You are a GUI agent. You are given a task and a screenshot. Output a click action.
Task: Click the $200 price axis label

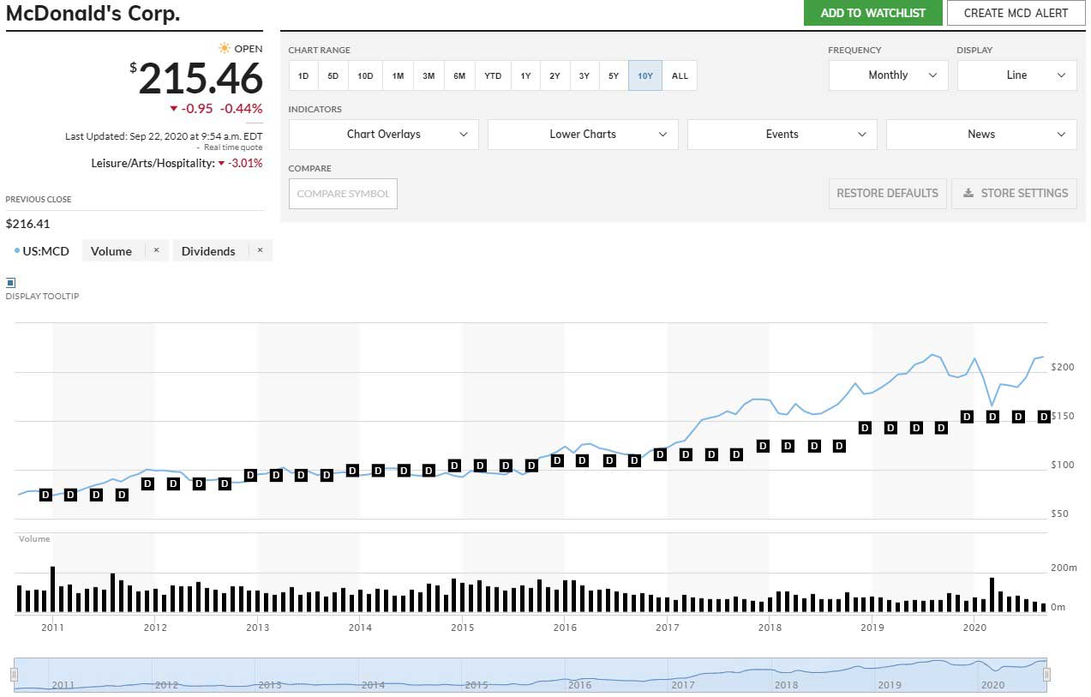[x=1064, y=367]
